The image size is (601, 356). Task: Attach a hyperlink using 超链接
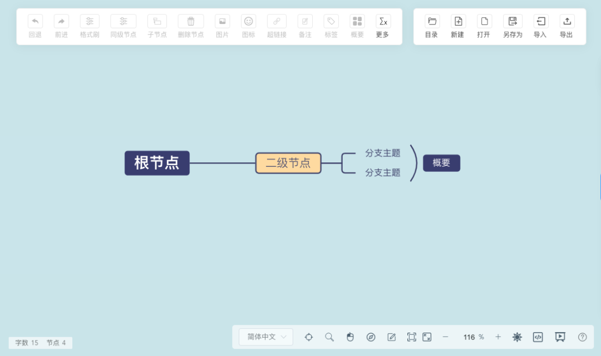pos(277,25)
